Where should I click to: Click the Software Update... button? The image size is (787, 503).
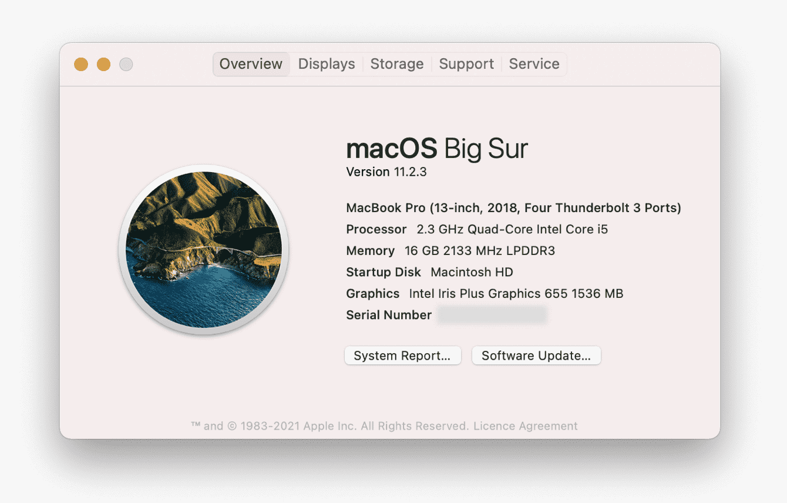click(x=536, y=356)
